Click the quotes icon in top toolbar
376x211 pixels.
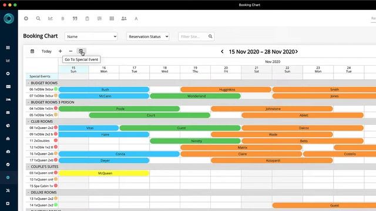[75, 18]
